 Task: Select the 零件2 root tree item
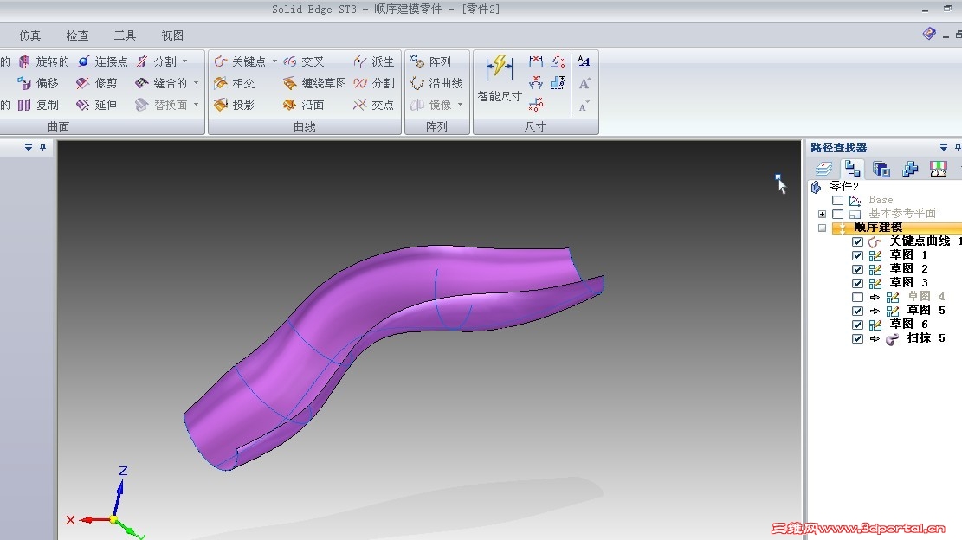[844, 186]
